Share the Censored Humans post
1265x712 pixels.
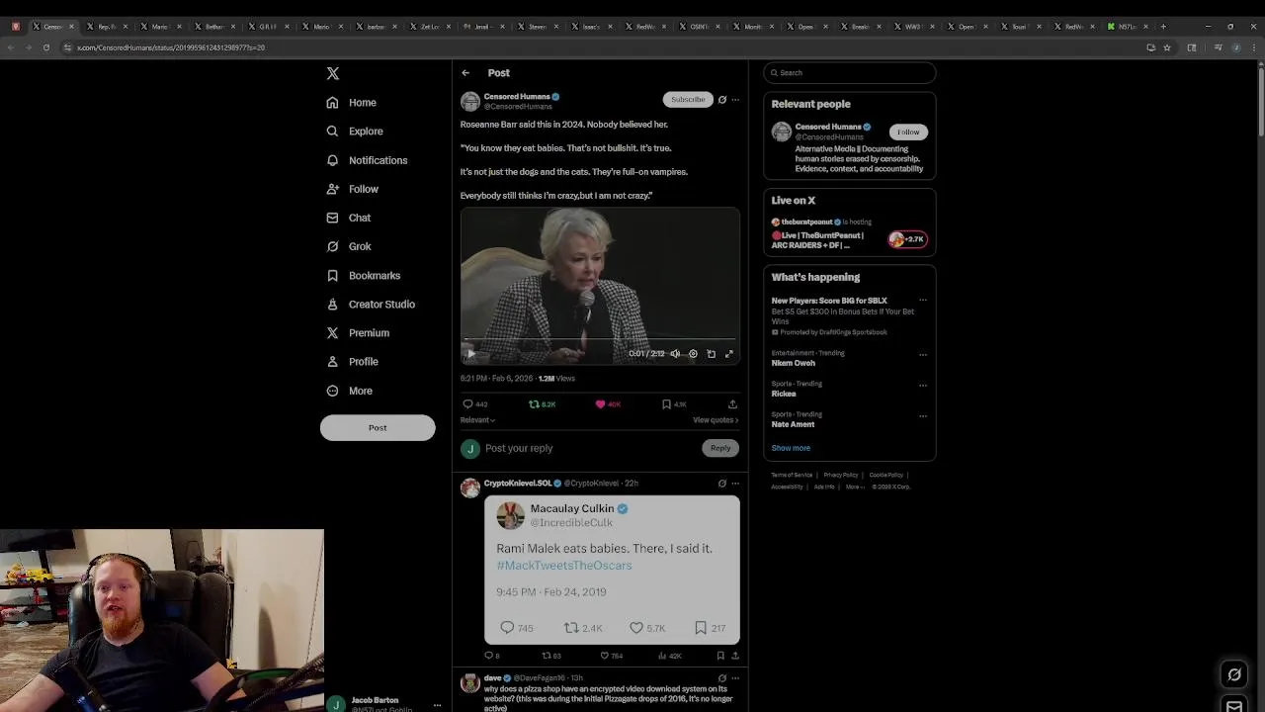tap(732, 404)
